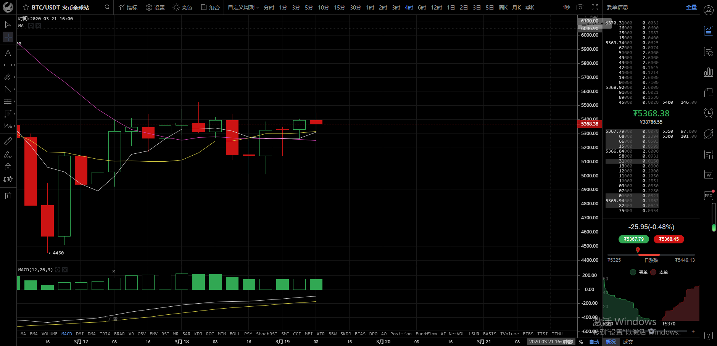Image resolution: width=717 pixels, height=346 pixels.
Task: Switch to the 成交 trades tab
Action: (628, 342)
